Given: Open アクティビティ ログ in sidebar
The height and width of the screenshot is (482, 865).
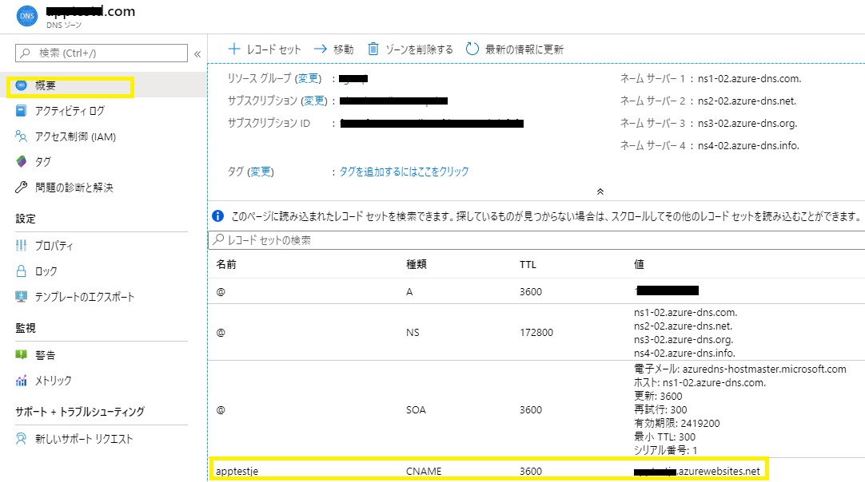Looking at the screenshot, I should 70,111.
